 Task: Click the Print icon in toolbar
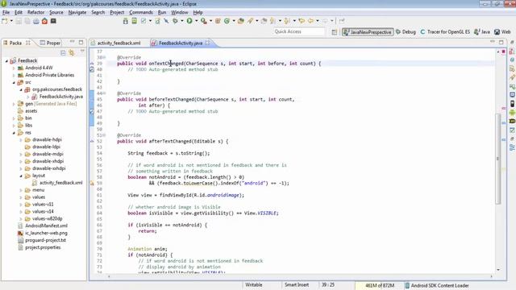click(35, 21)
